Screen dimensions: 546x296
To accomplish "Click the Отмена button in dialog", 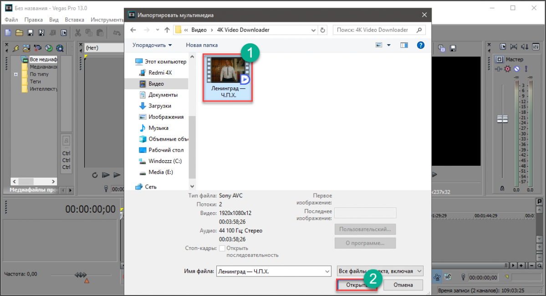I will pyautogui.click(x=403, y=285).
